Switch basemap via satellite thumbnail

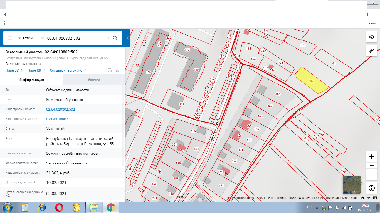pos(351,185)
